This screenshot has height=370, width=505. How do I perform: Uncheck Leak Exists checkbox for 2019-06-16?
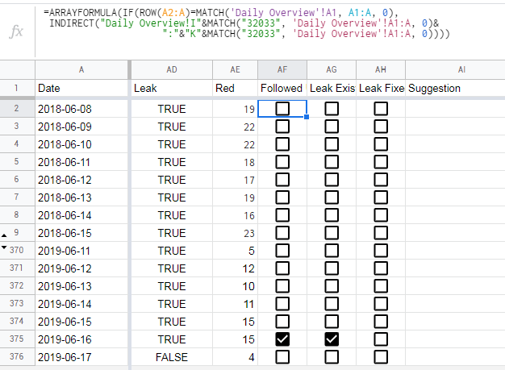(x=332, y=339)
